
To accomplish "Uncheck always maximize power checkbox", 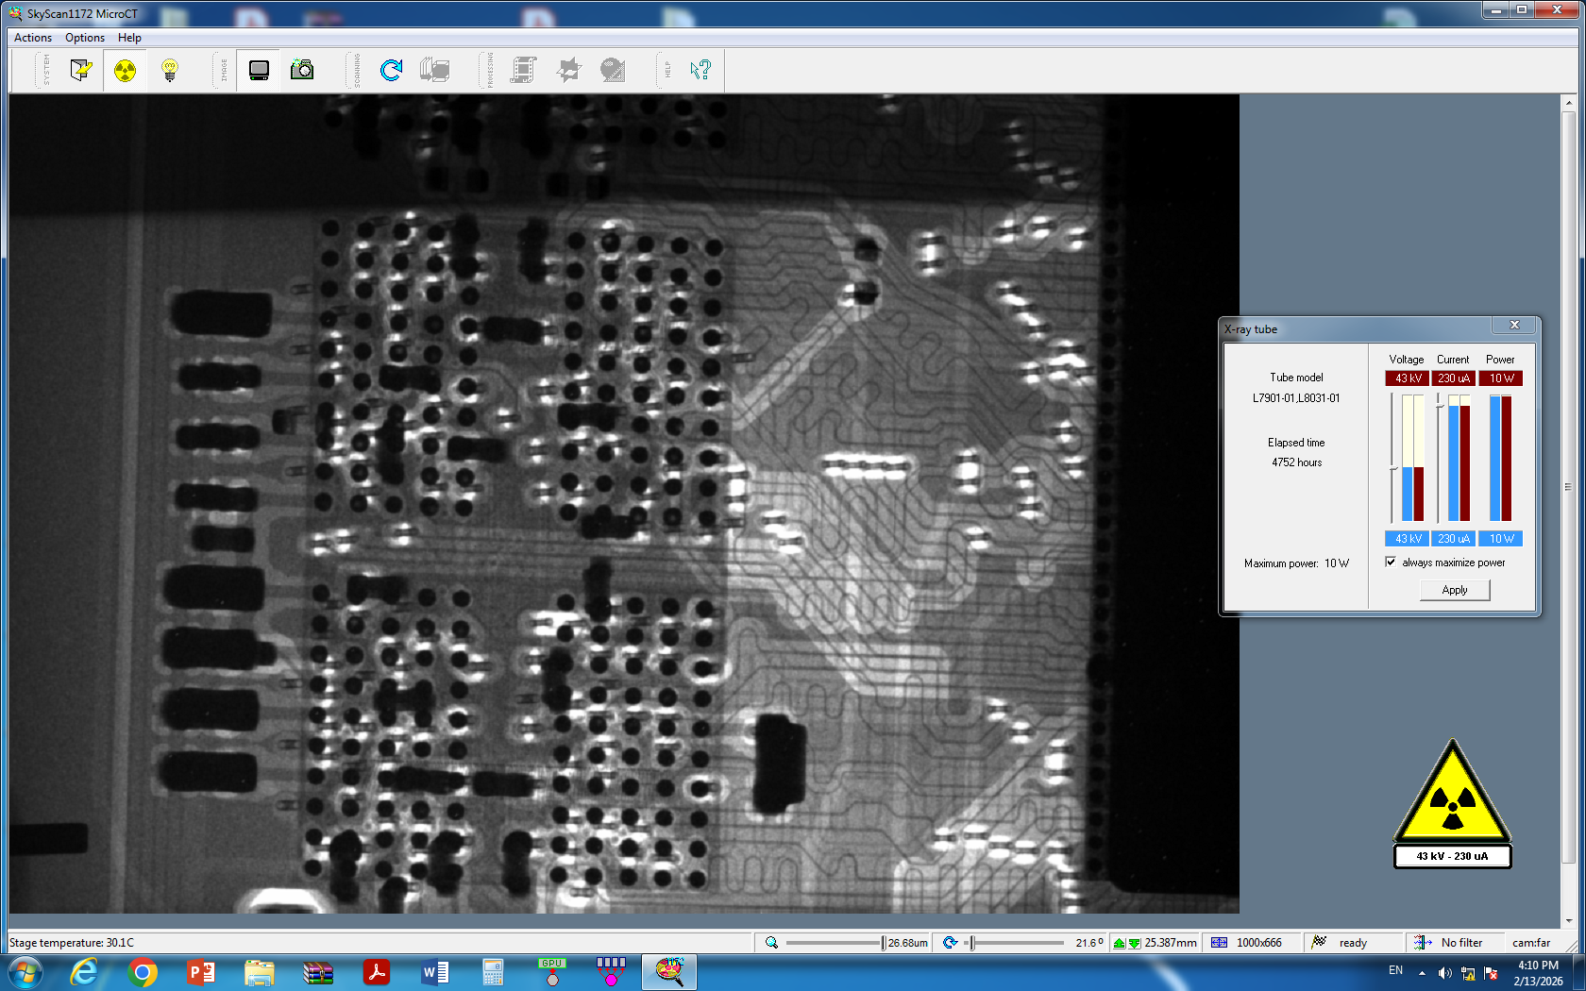I will (x=1391, y=563).
